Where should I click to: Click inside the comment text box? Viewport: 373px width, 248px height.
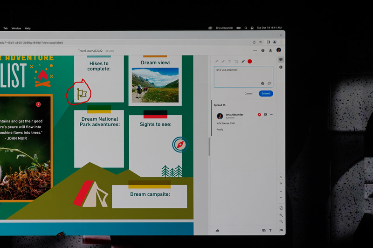(243, 76)
